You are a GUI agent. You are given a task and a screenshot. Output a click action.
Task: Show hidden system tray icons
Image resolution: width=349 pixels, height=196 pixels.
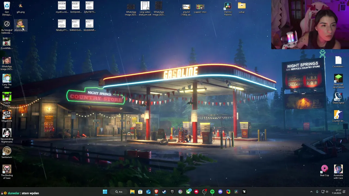[x=311, y=192]
